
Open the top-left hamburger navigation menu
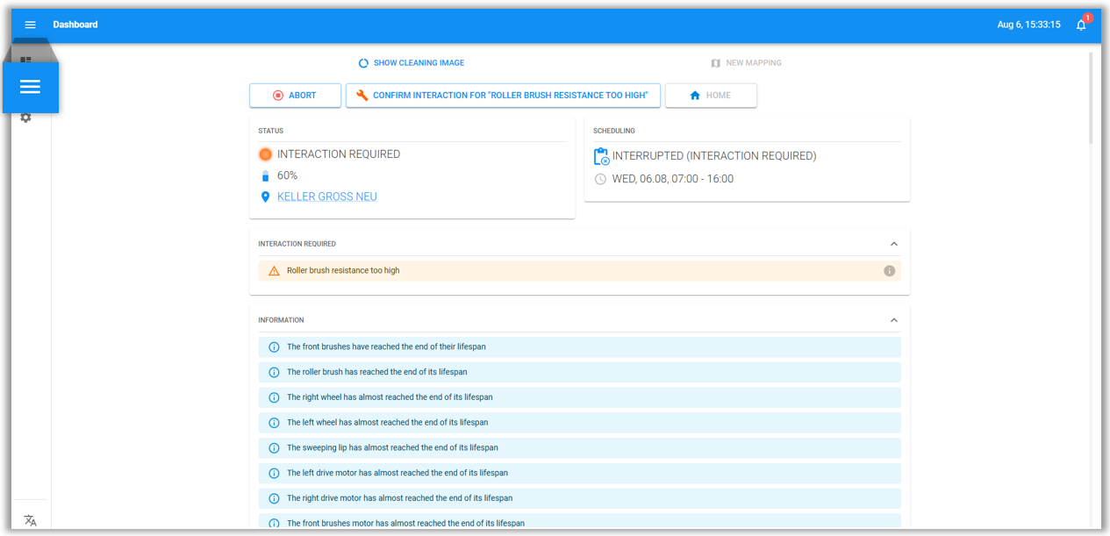(30, 25)
